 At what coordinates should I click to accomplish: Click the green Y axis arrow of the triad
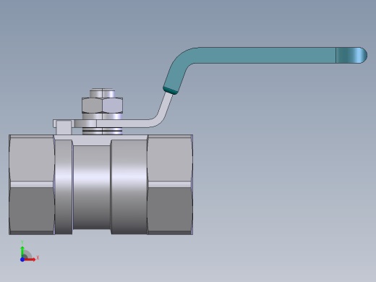coord(22,252)
